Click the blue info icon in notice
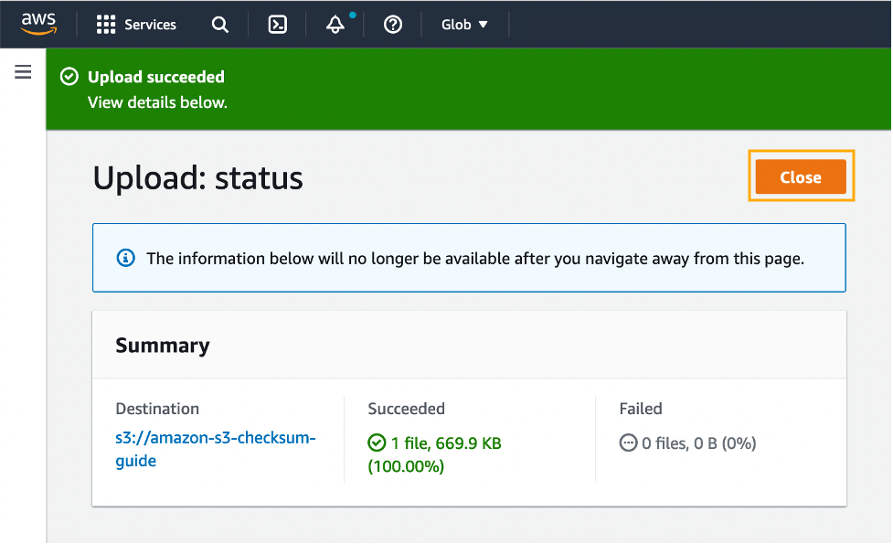Viewport: 893px width, 544px height. [126, 259]
